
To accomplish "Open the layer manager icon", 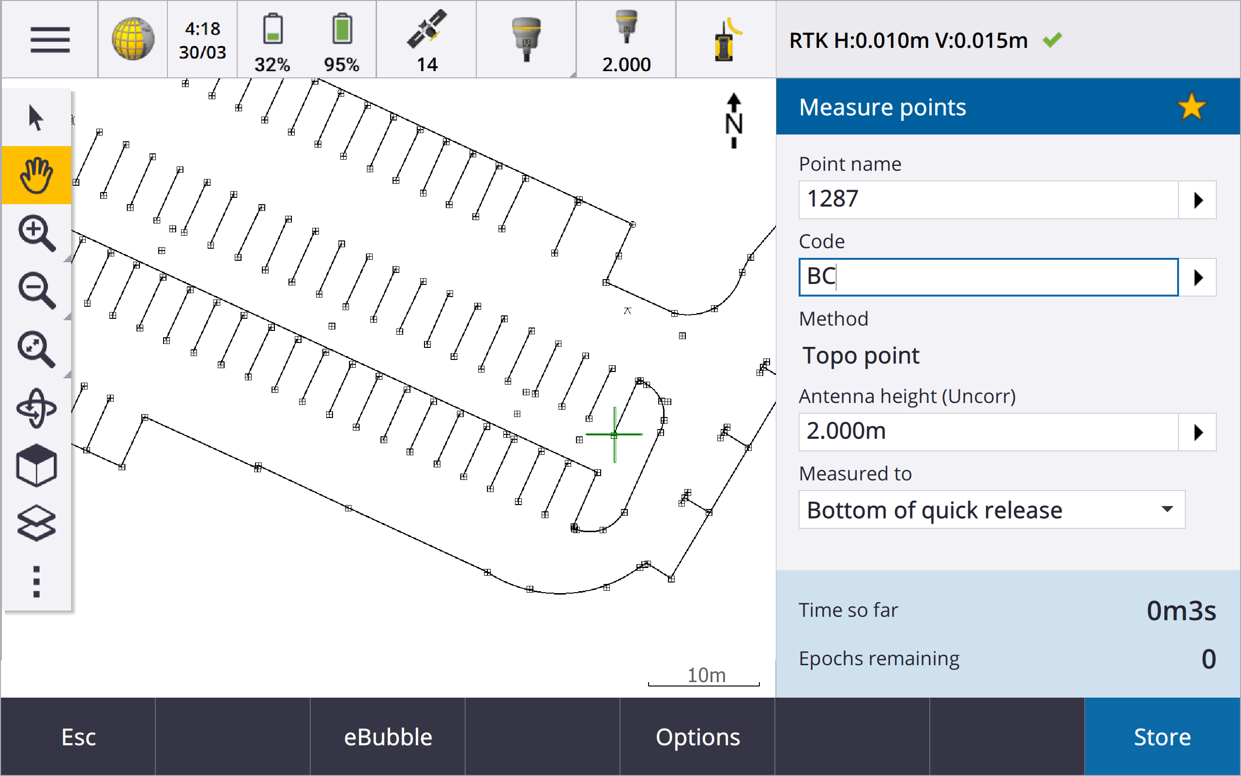I will (36, 523).
